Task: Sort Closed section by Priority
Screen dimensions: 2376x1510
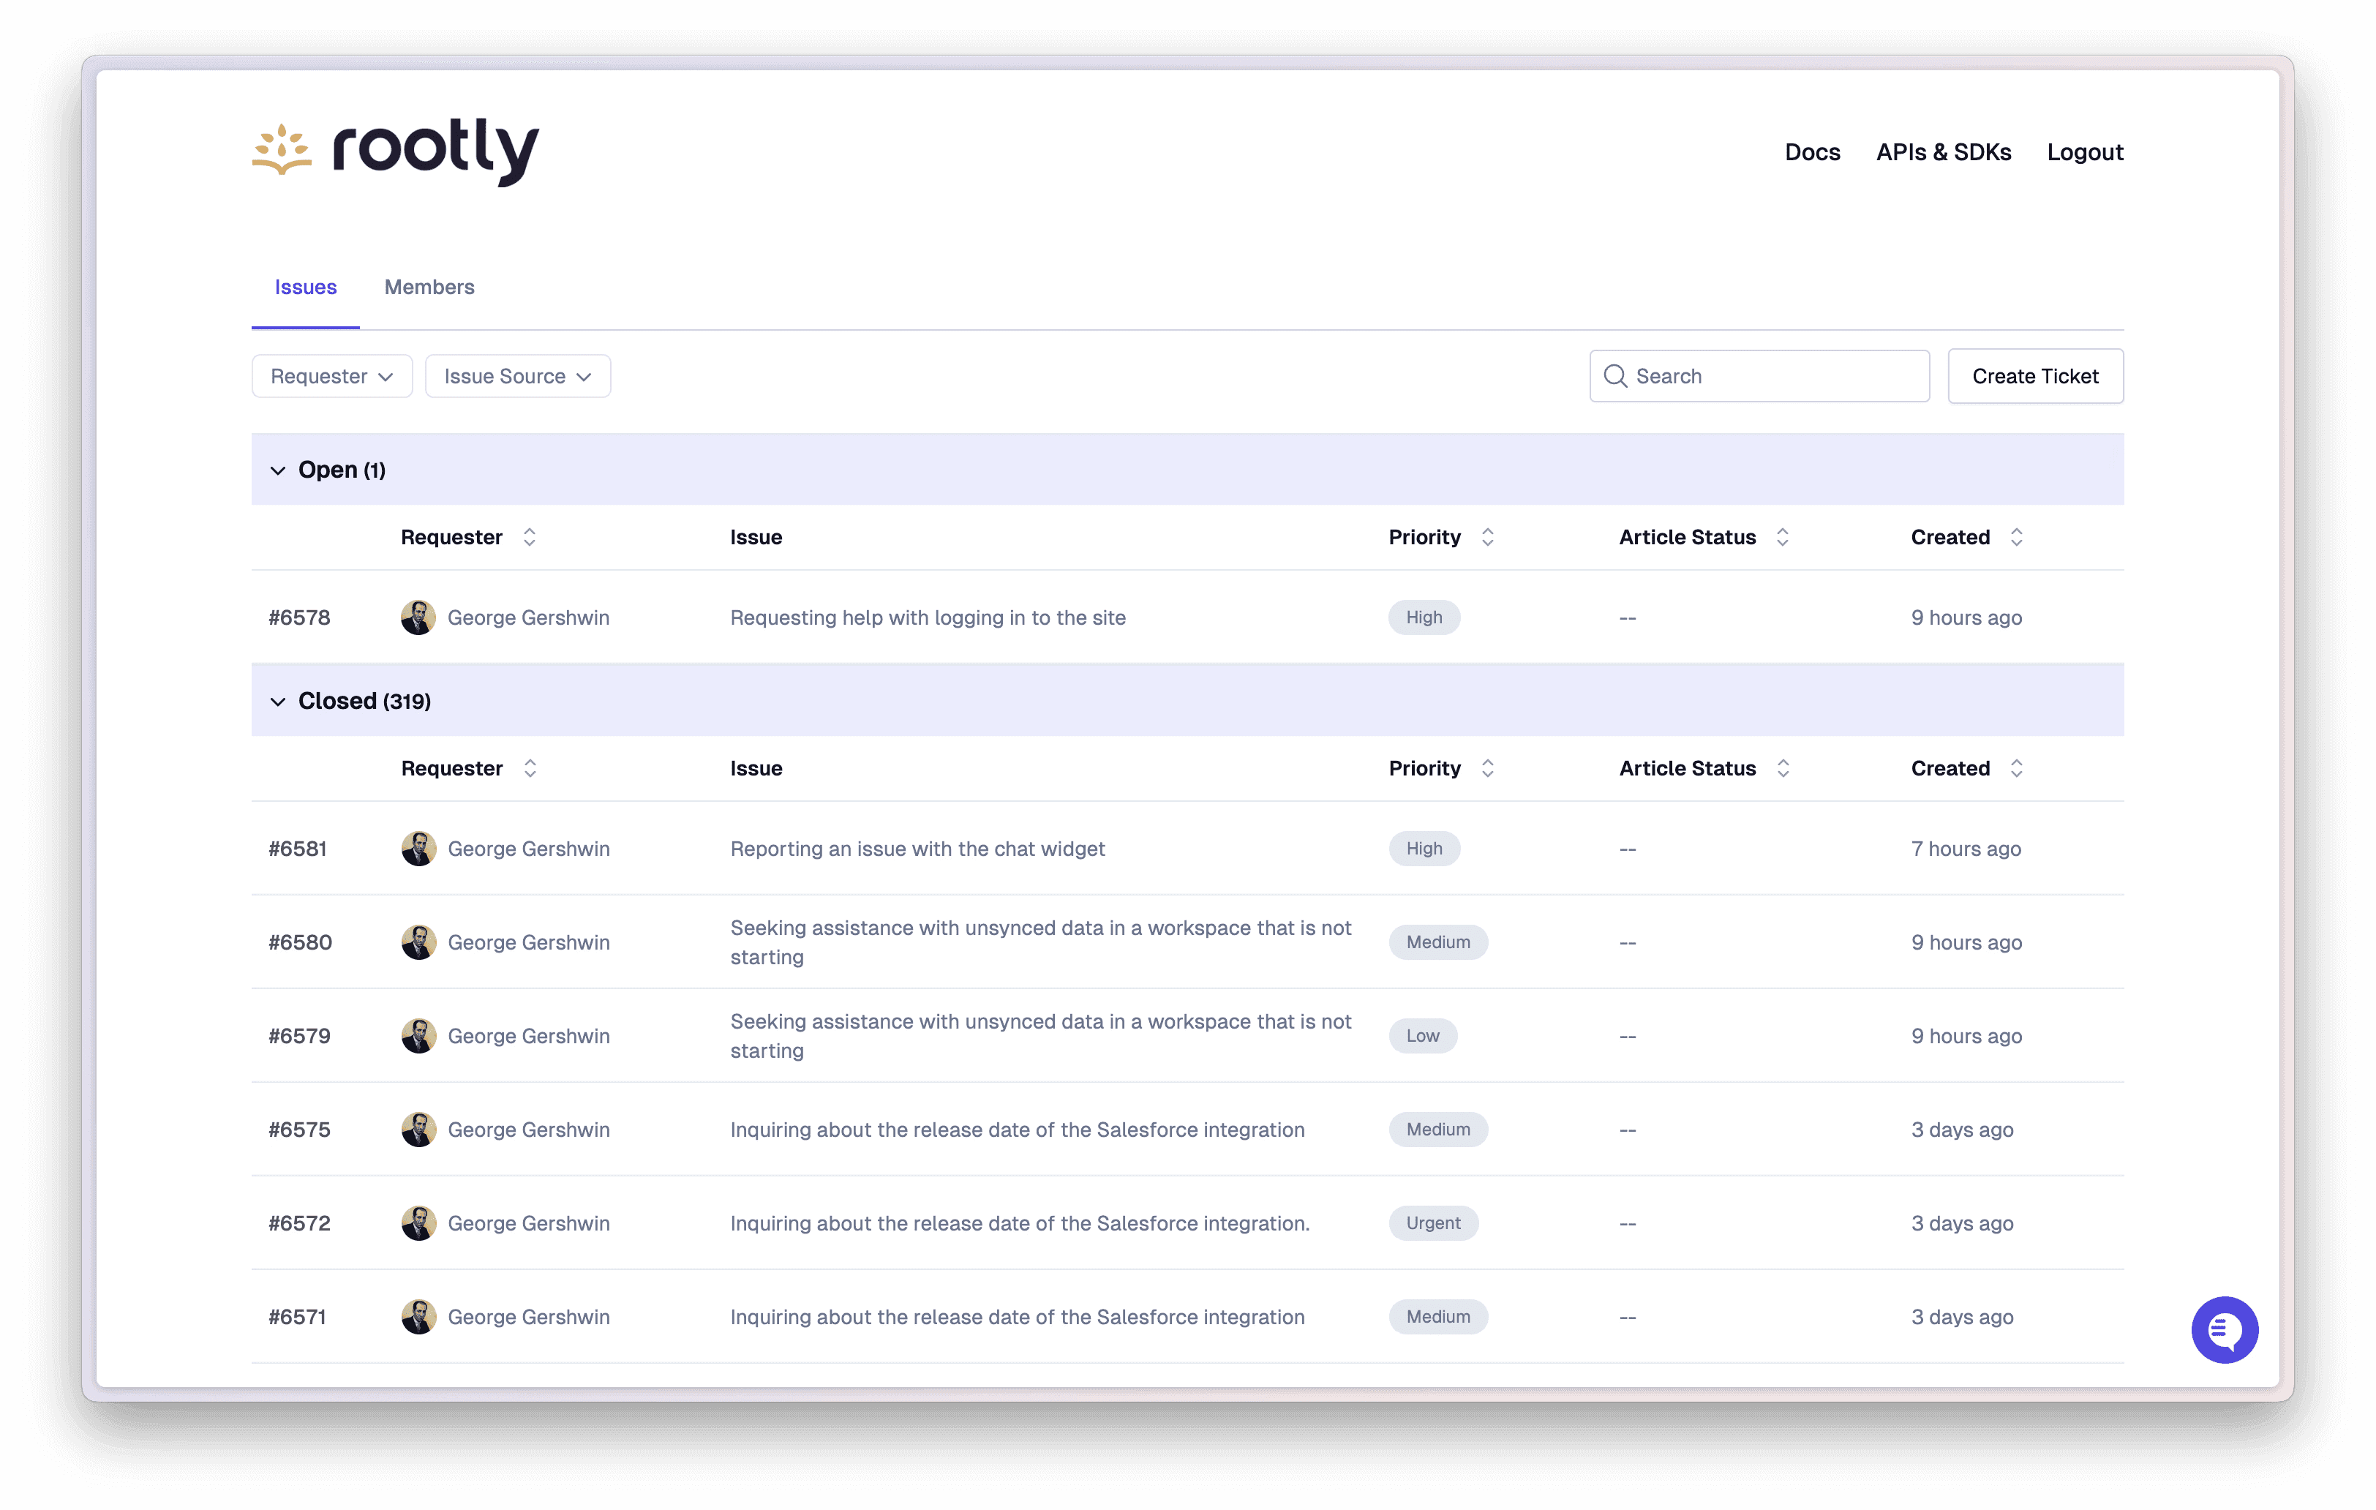Action: tap(1487, 768)
